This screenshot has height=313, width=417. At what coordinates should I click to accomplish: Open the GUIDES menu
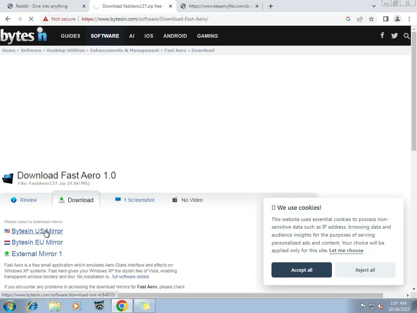[71, 36]
